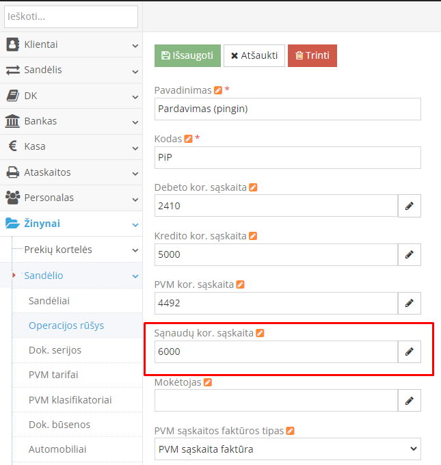441x465 pixels.
Task: Click pencil icon beside PVM kor. sąskaita field
Action: (409, 303)
